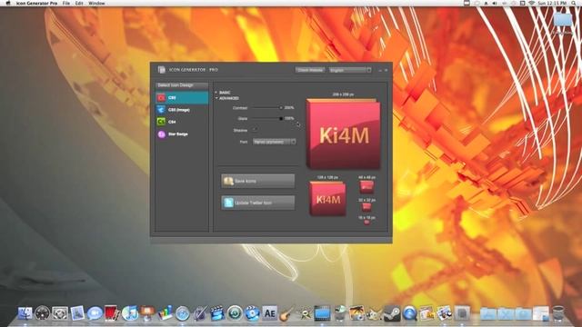Close the Icon Generator Pro window
This screenshot has height=327, width=582.
[x=386, y=70]
